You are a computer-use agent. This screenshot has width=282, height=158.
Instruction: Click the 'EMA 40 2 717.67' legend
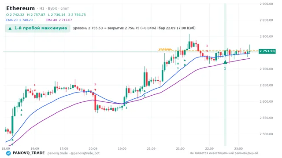pos(59,20)
